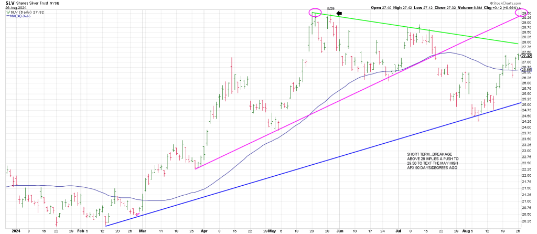This screenshot has height=234, width=537.
Task: Click the 26-Aug-2024 chart date
Action: click(x=16, y=8)
